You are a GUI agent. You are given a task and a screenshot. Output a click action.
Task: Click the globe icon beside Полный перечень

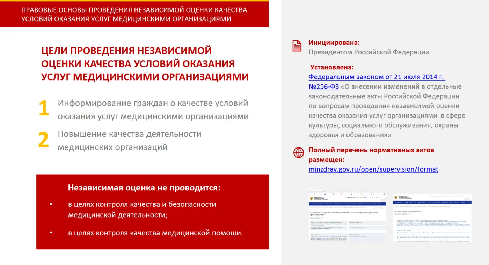pos(298,153)
